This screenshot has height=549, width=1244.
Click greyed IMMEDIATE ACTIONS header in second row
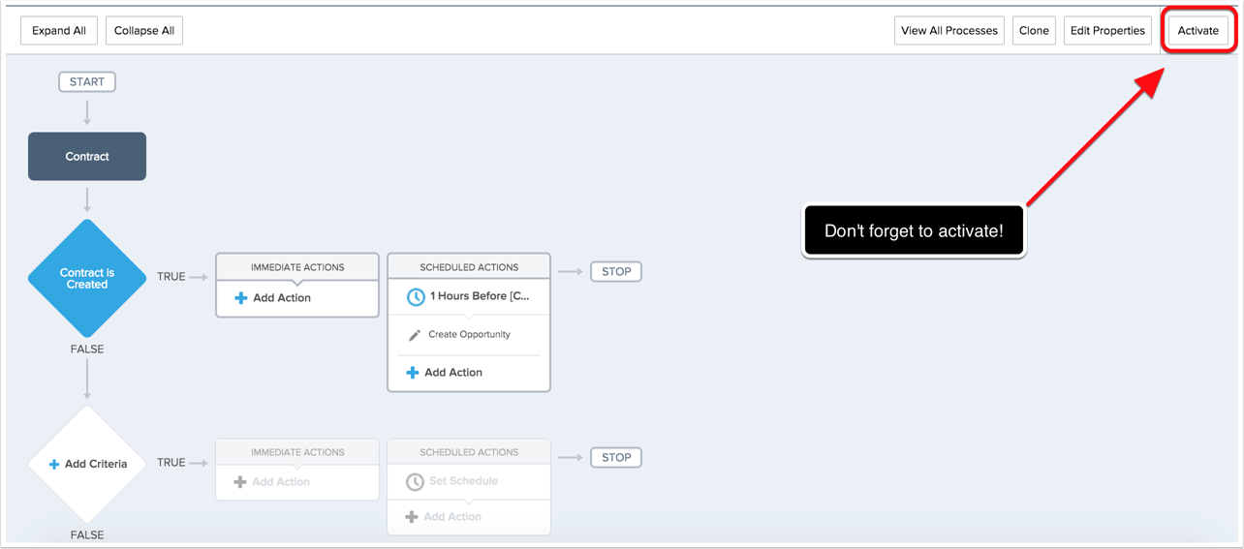297,452
